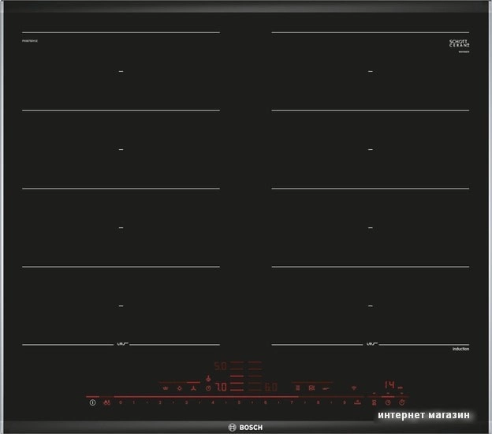Viewport: 492px width, 434px height.
Task: Tap the Wi-Fi Home Connect icon
Action: click(x=354, y=388)
